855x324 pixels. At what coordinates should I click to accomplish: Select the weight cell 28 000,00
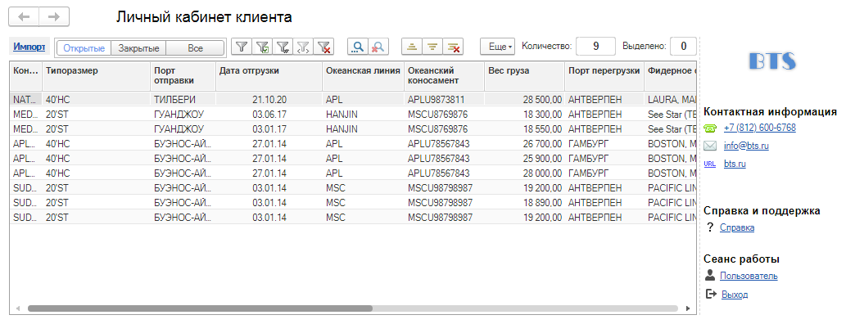(x=524, y=173)
